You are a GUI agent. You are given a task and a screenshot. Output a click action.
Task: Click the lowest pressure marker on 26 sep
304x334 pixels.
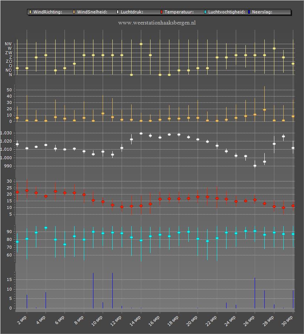coord(255,166)
